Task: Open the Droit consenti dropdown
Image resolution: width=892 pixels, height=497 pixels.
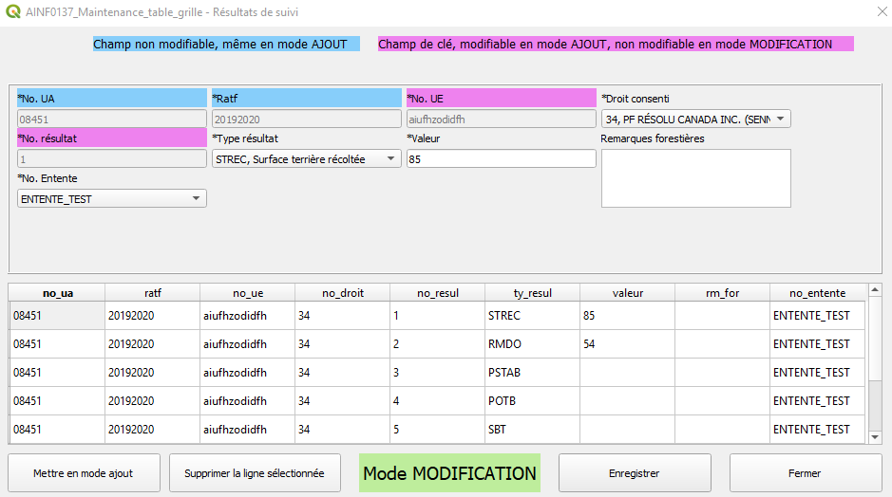Action: point(695,120)
